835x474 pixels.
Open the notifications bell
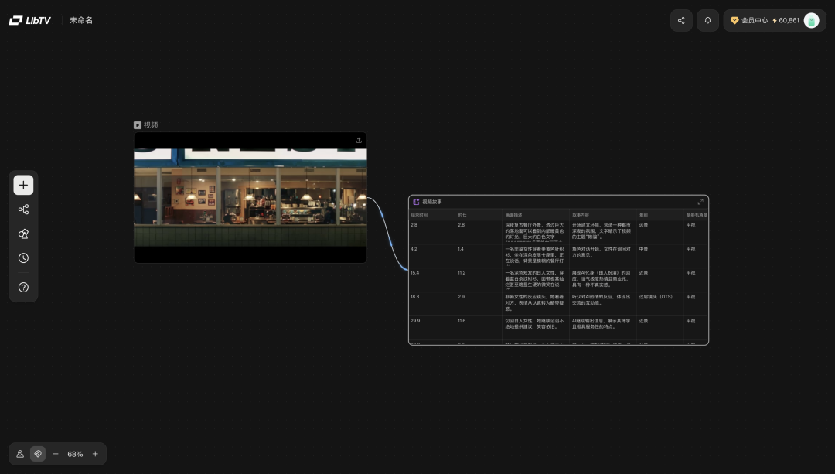707,20
